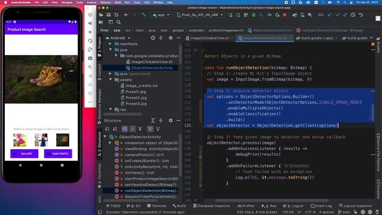Open the Refactor menu

106,2
